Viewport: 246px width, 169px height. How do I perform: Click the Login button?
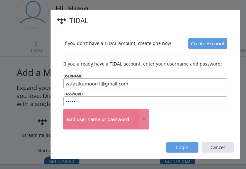[182, 147]
